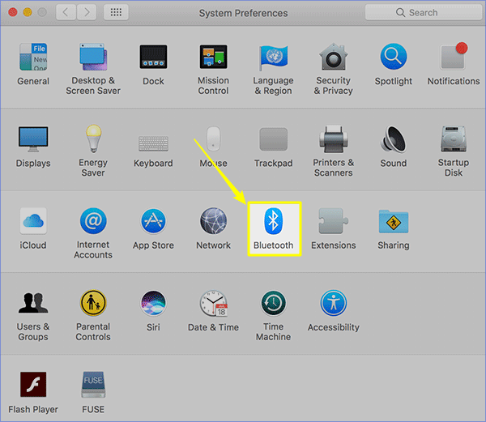Close the System Preferences window
The height and width of the screenshot is (422, 486).
tap(13, 12)
